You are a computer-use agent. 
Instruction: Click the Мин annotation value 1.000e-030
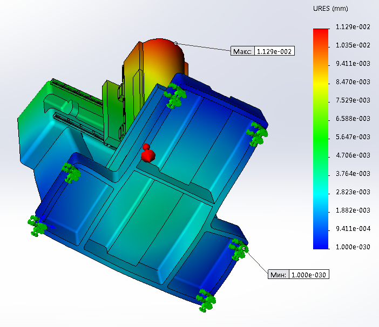click(x=309, y=275)
